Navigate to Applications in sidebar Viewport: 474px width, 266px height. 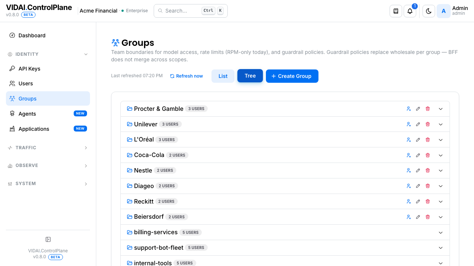click(48, 129)
